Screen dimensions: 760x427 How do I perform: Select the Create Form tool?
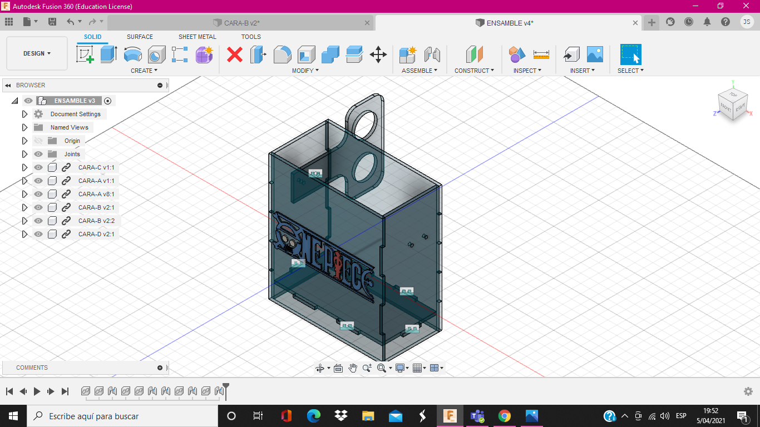[x=204, y=54]
